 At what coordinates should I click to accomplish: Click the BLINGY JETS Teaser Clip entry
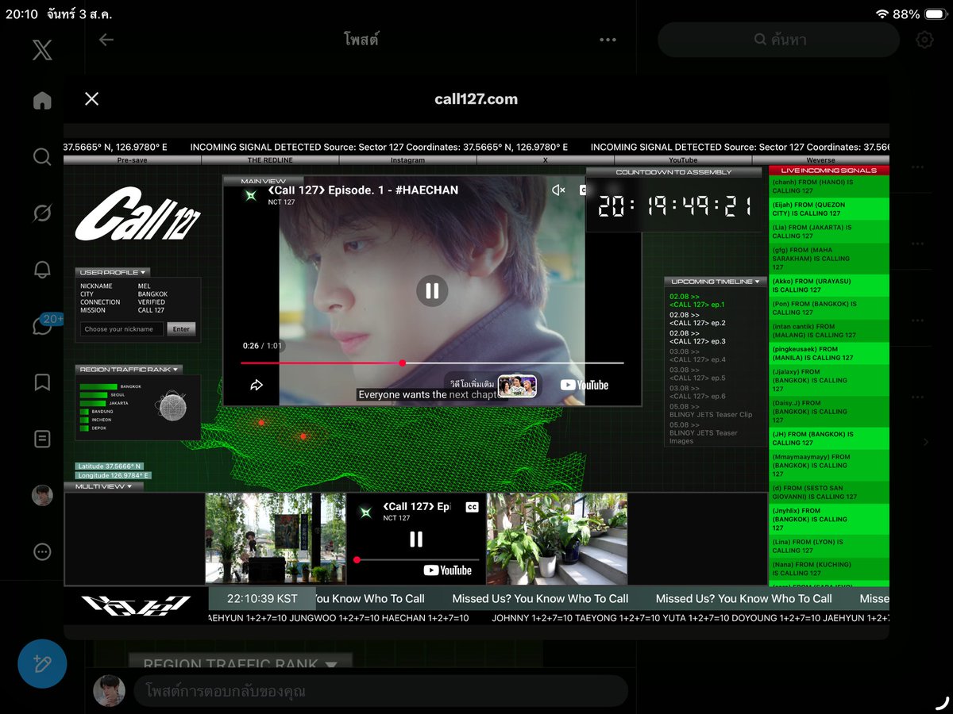pos(711,410)
